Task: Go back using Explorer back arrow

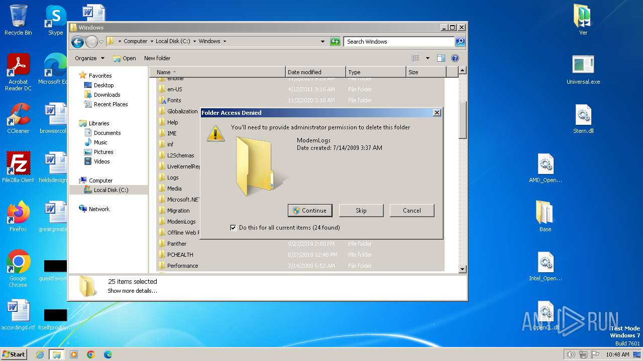Action: click(x=77, y=42)
